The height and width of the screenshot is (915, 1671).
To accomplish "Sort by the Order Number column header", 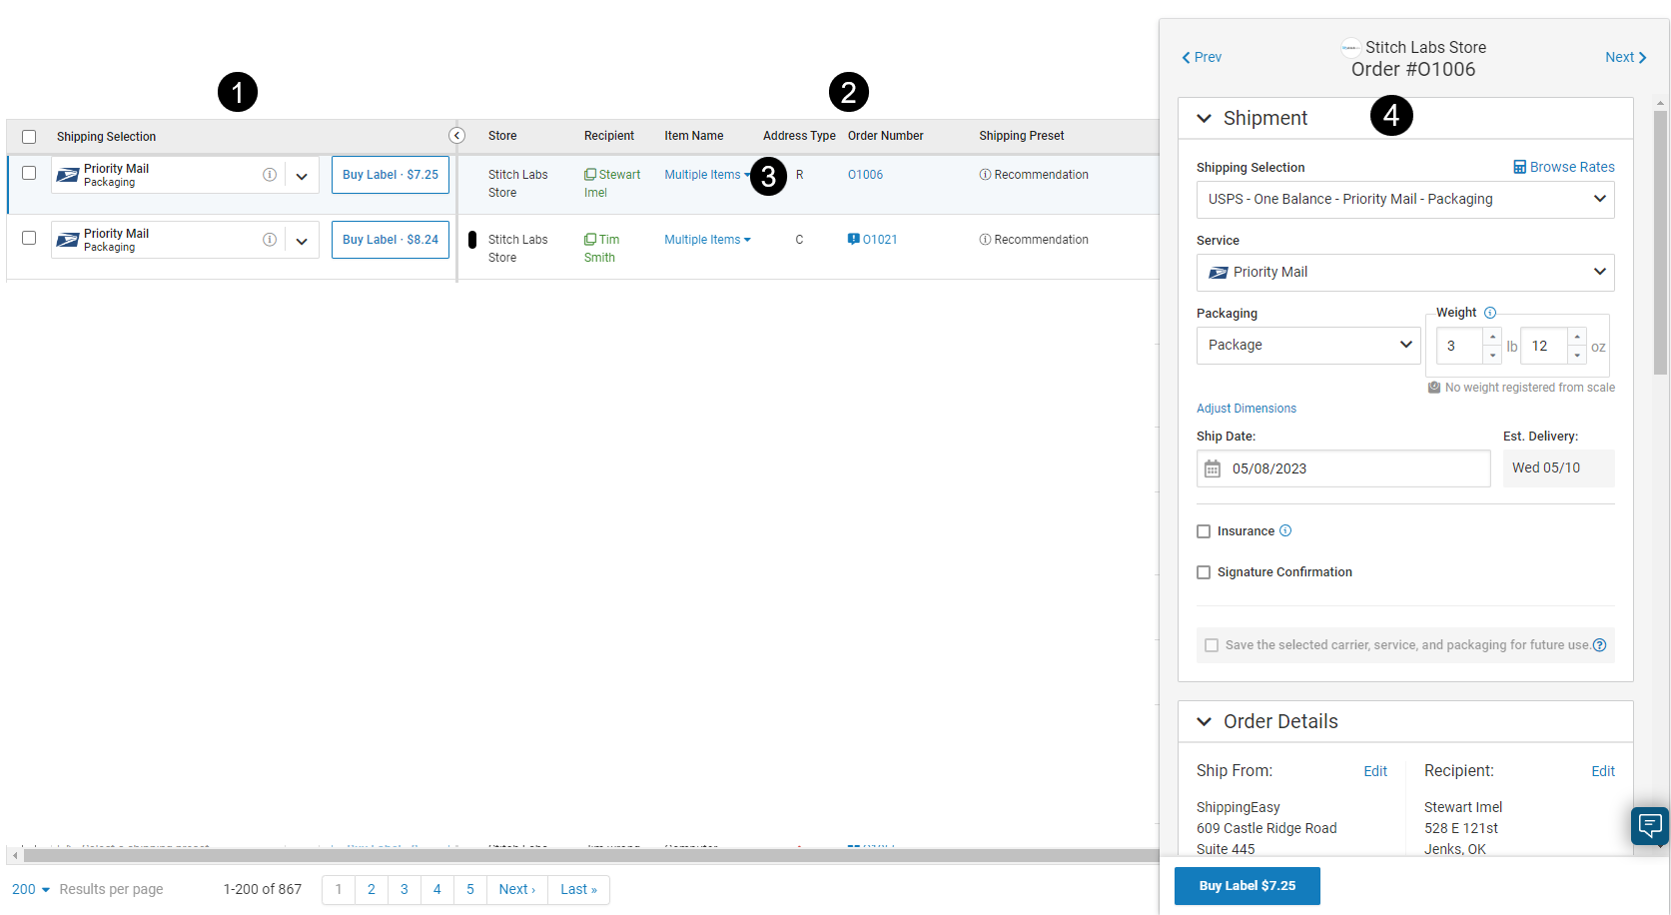I will point(886,136).
